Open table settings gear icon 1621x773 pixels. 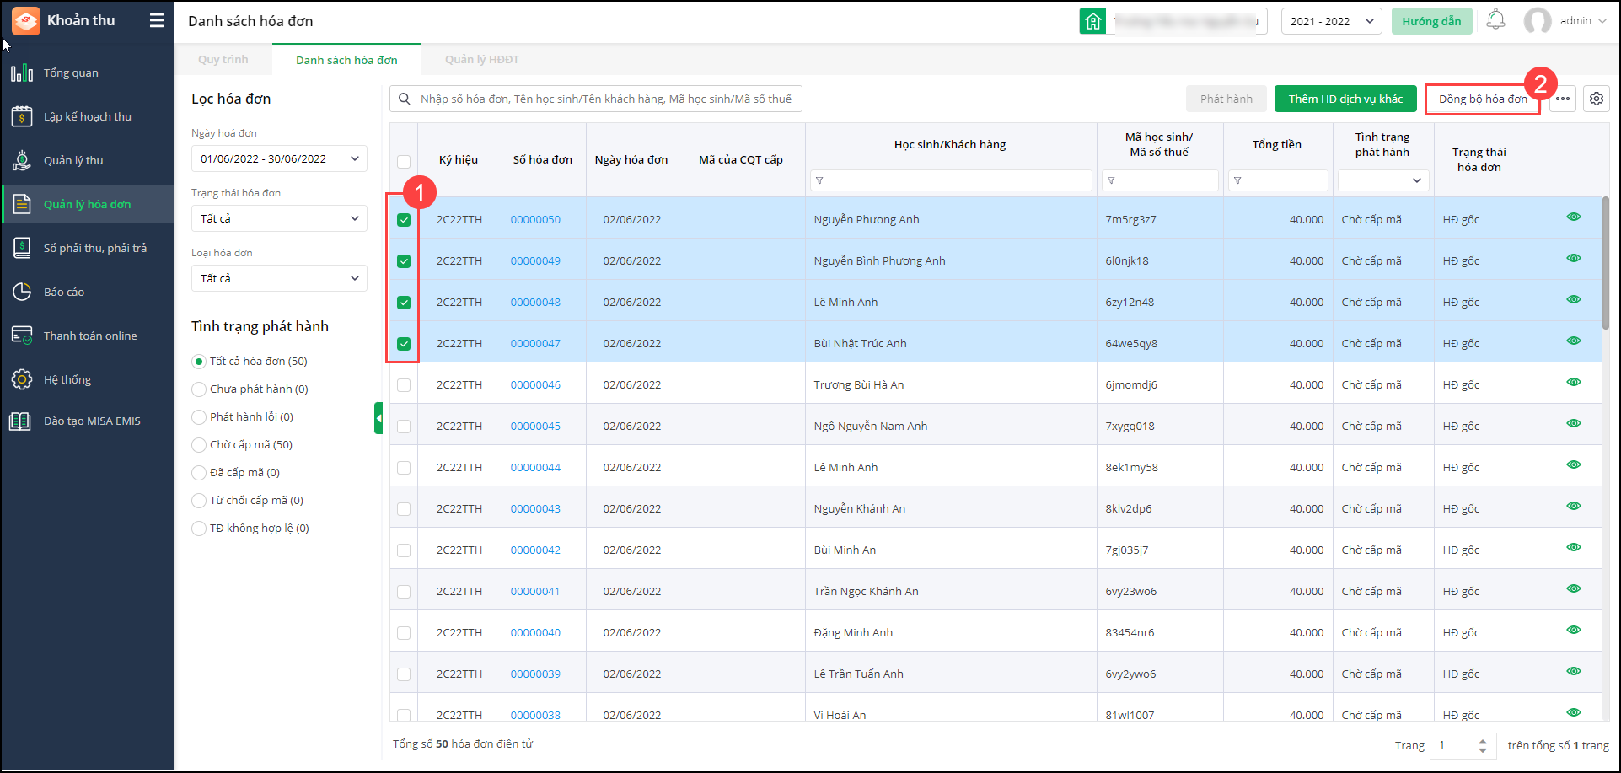pyautogui.click(x=1596, y=99)
